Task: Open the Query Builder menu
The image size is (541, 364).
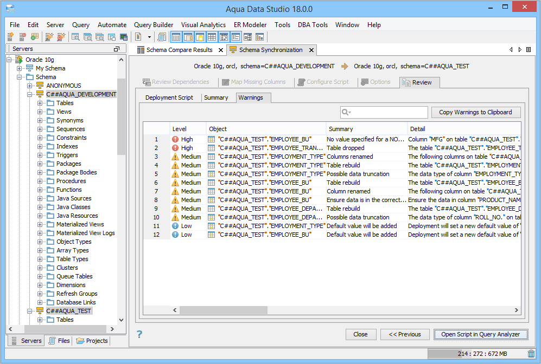Action: point(154,25)
